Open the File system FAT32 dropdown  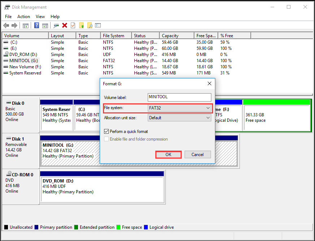[x=180, y=108]
